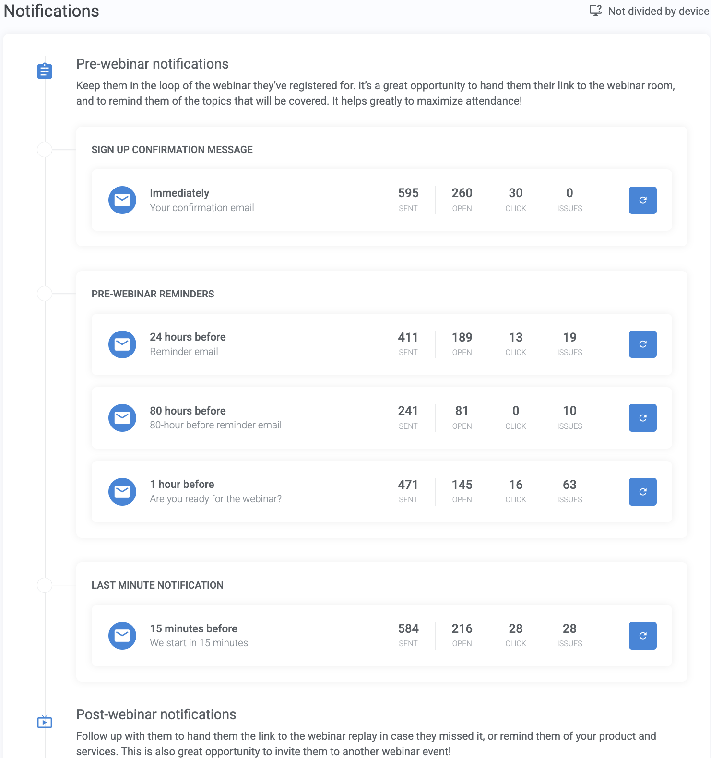Image resolution: width=711 pixels, height=758 pixels.
Task: Click the device monitor icon in header
Action: click(x=595, y=10)
